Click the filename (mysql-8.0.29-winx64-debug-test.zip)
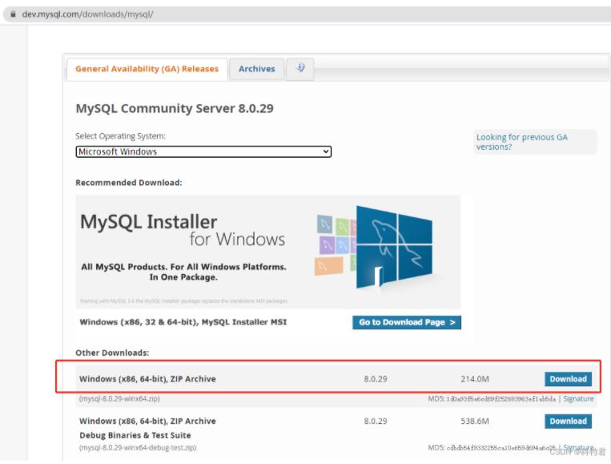The width and height of the screenshot is (611, 464). tap(138, 448)
